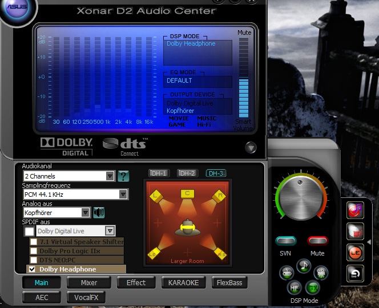Switch to the AEC tab

(41, 297)
